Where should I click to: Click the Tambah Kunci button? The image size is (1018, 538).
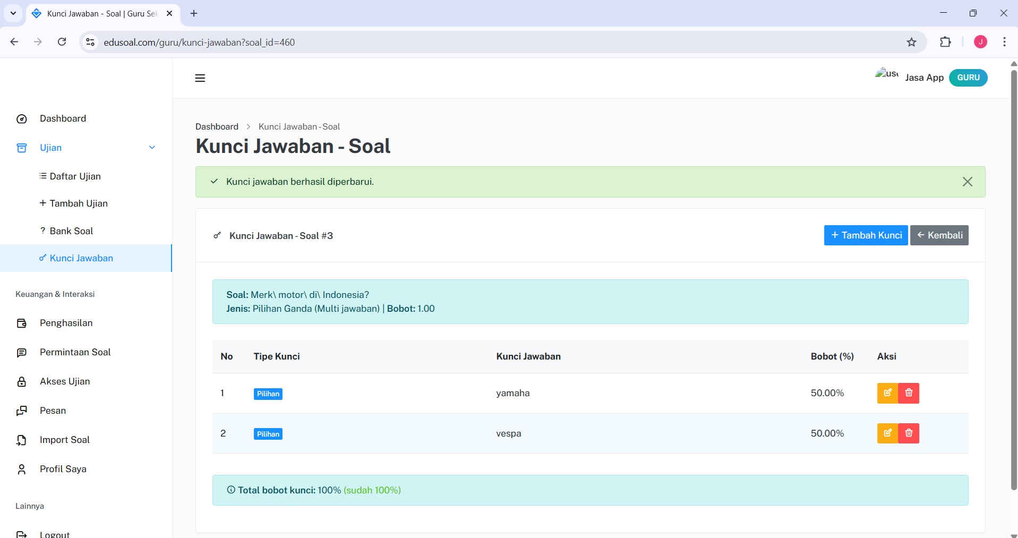(x=866, y=235)
